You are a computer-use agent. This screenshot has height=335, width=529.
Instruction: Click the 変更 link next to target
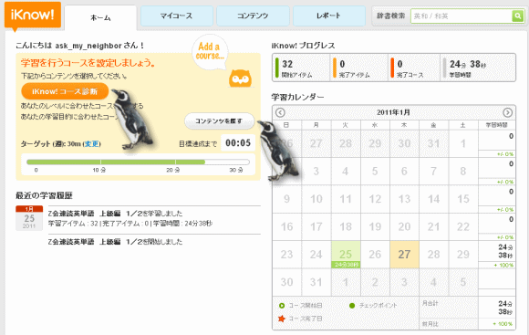(x=92, y=144)
